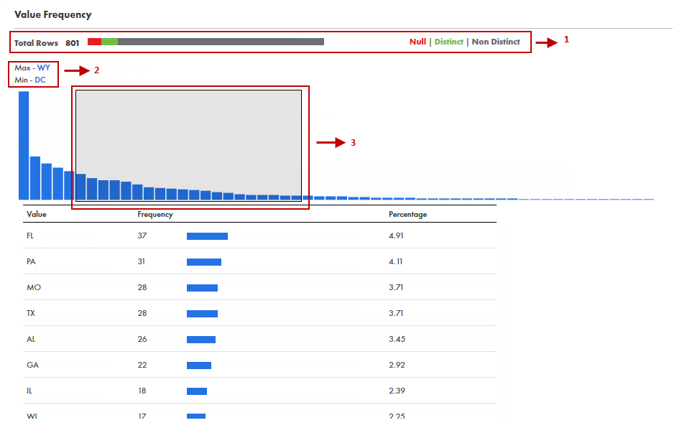Click percentage 2.92 in the GA row
The height and width of the screenshot is (433, 687).
[397, 365]
